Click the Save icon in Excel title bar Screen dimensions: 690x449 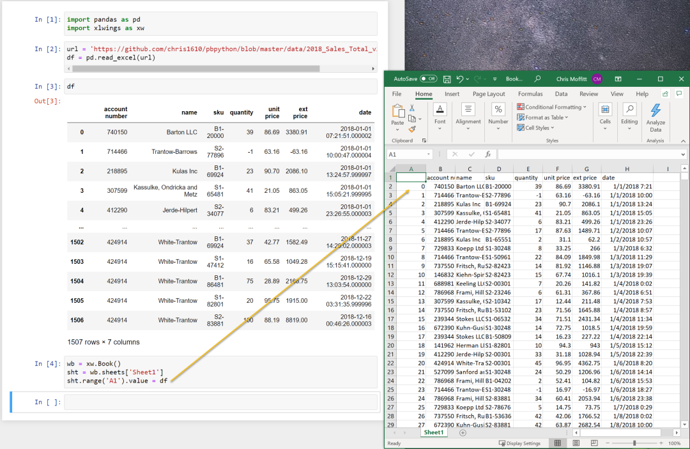coord(447,79)
